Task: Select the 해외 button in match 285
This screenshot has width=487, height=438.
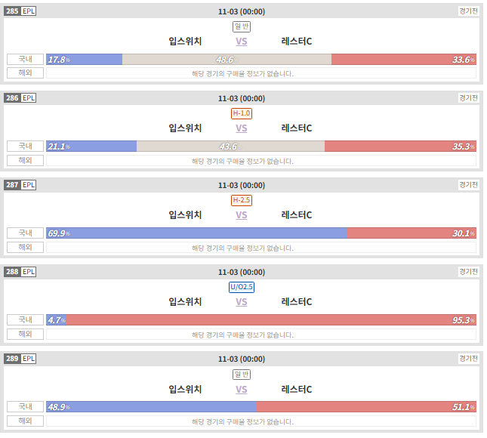Action: click(25, 73)
